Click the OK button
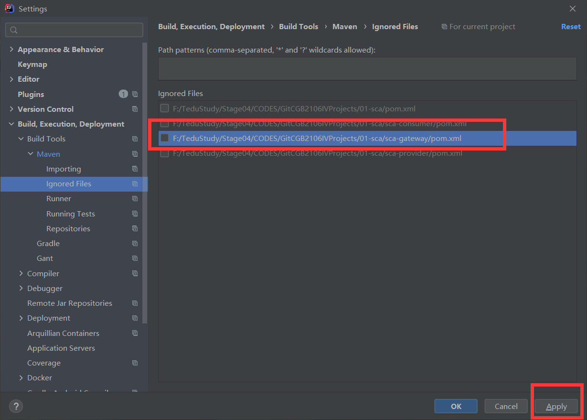Screen dimensions: 587x420 456,406
